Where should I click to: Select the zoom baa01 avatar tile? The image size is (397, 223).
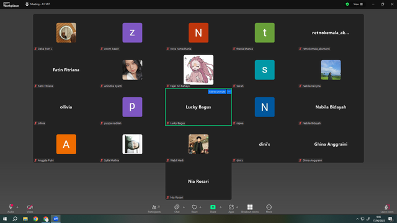pyautogui.click(x=132, y=33)
